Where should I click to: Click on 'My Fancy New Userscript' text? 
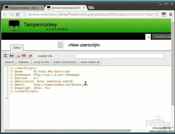coord(52,72)
